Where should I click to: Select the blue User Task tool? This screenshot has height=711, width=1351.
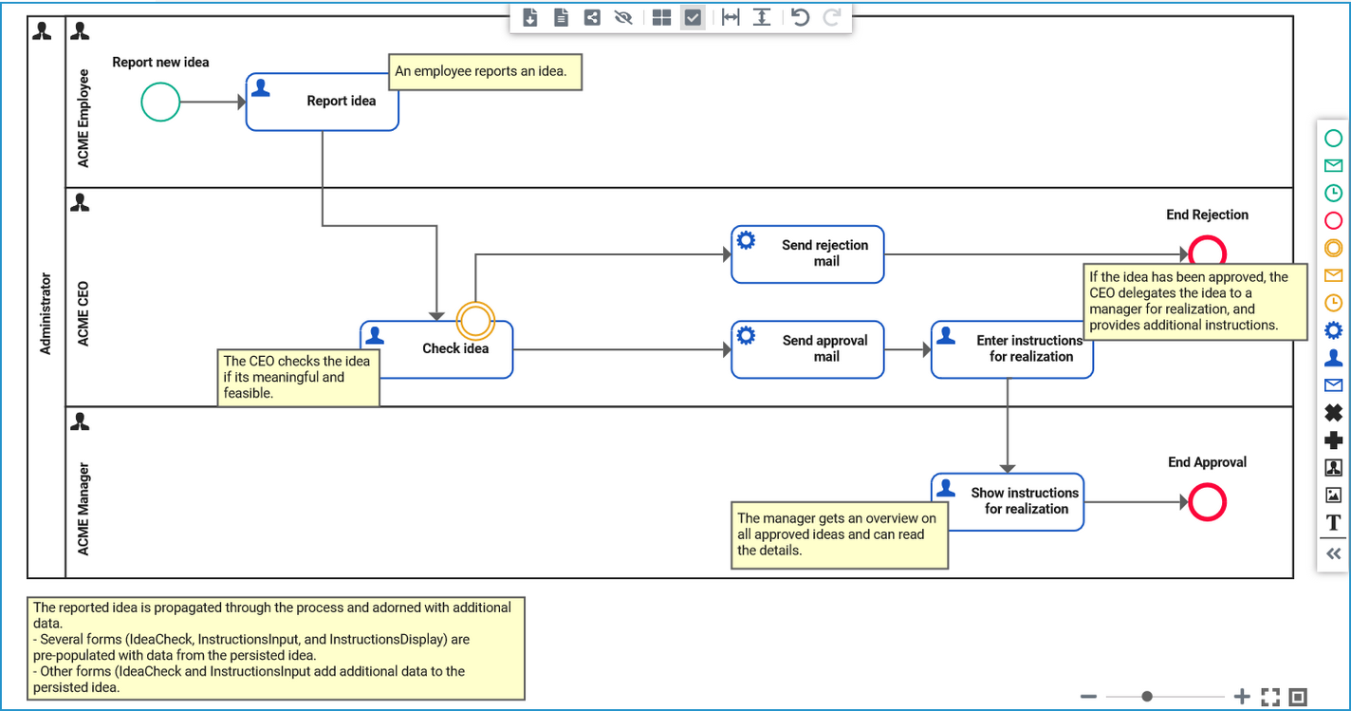coord(1332,358)
